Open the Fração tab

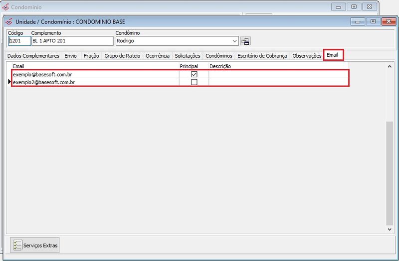tap(91, 56)
